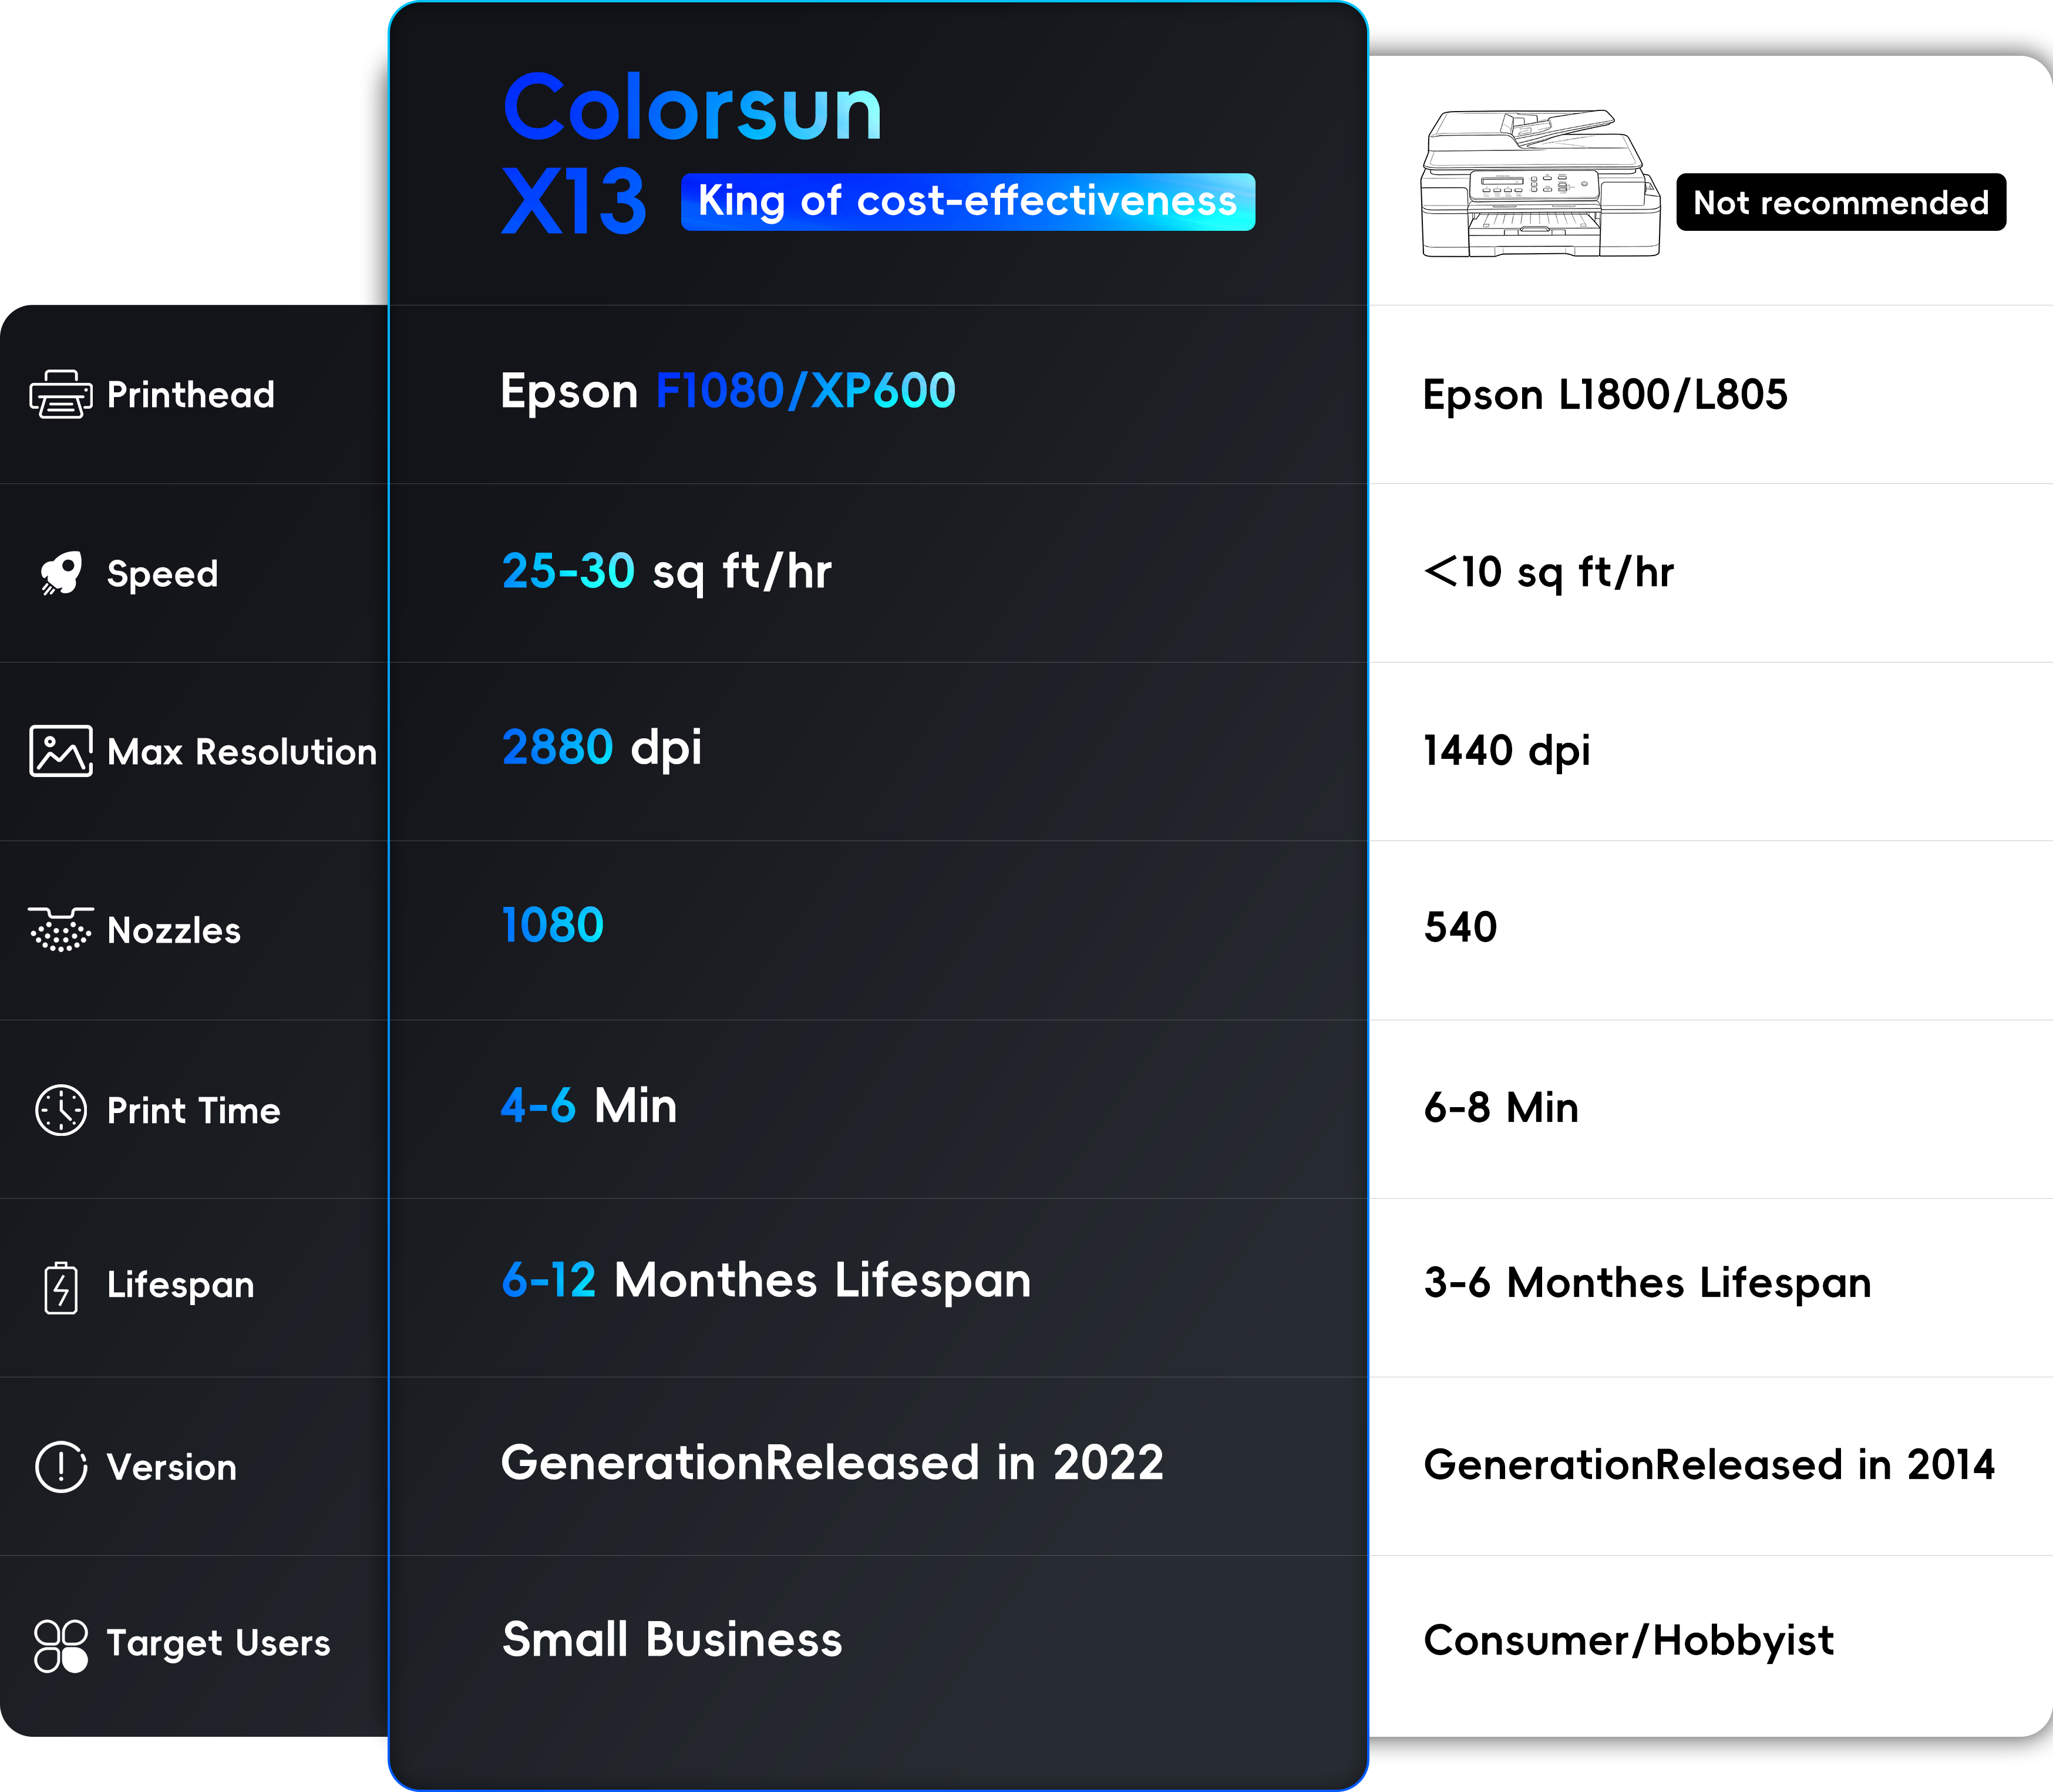Click the "Consumer/Hobbyist" target users value
This screenshot has height=1792, width=2053.
1629,1642
